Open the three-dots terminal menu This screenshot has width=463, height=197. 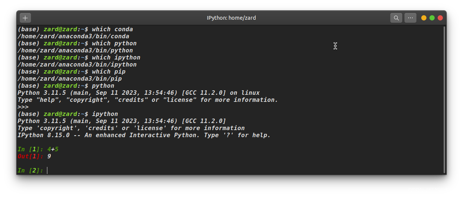pos(410,18)
